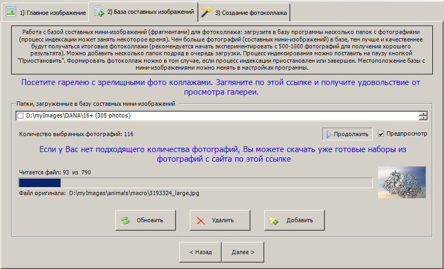Click the play triangle icon on Продолжить
444x269 pixels.
329,134
